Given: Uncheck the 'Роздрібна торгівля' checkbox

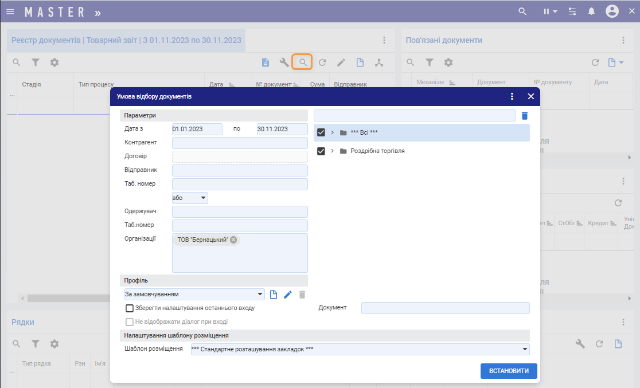Looking at the screenshot, I should (x=321, y=151).
